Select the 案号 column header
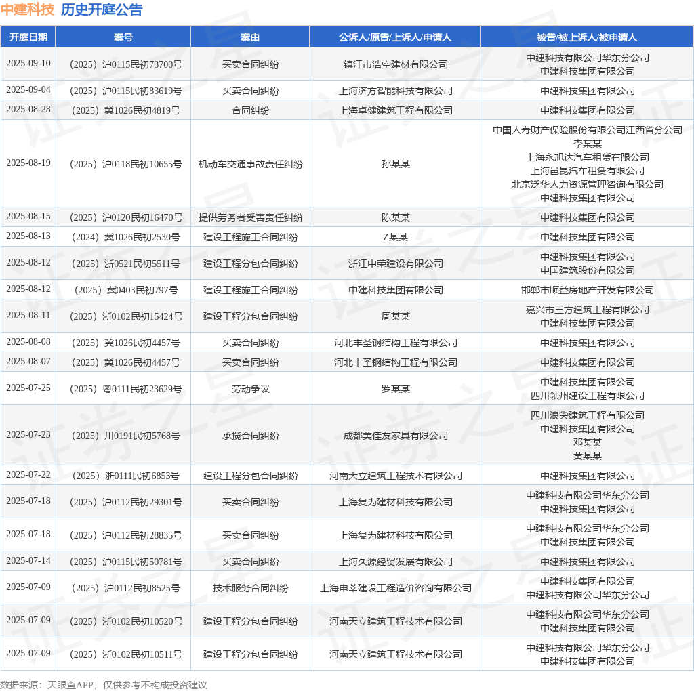Viewport: 694px width, 691px height. [123, 37]
